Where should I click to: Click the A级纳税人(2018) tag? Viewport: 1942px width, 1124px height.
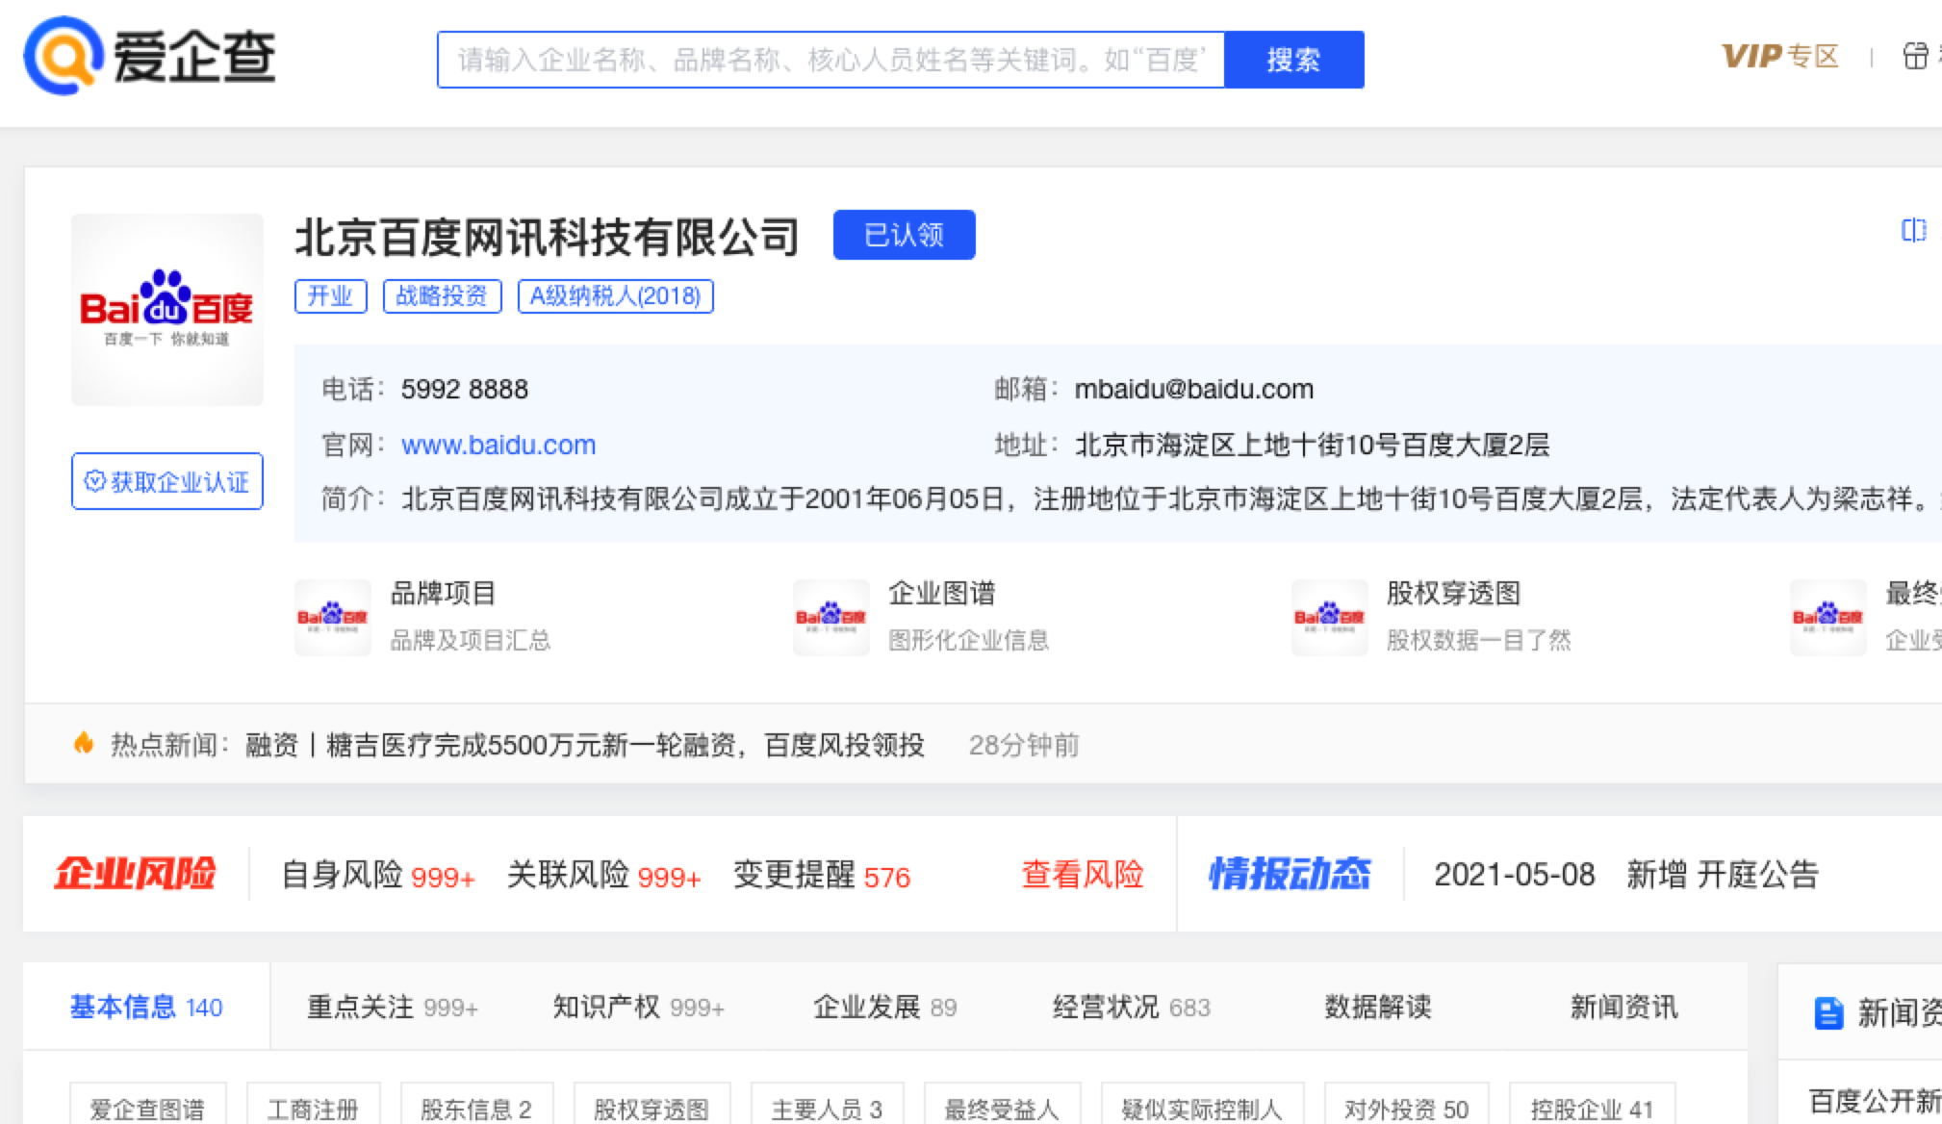(x=615, y=296)
